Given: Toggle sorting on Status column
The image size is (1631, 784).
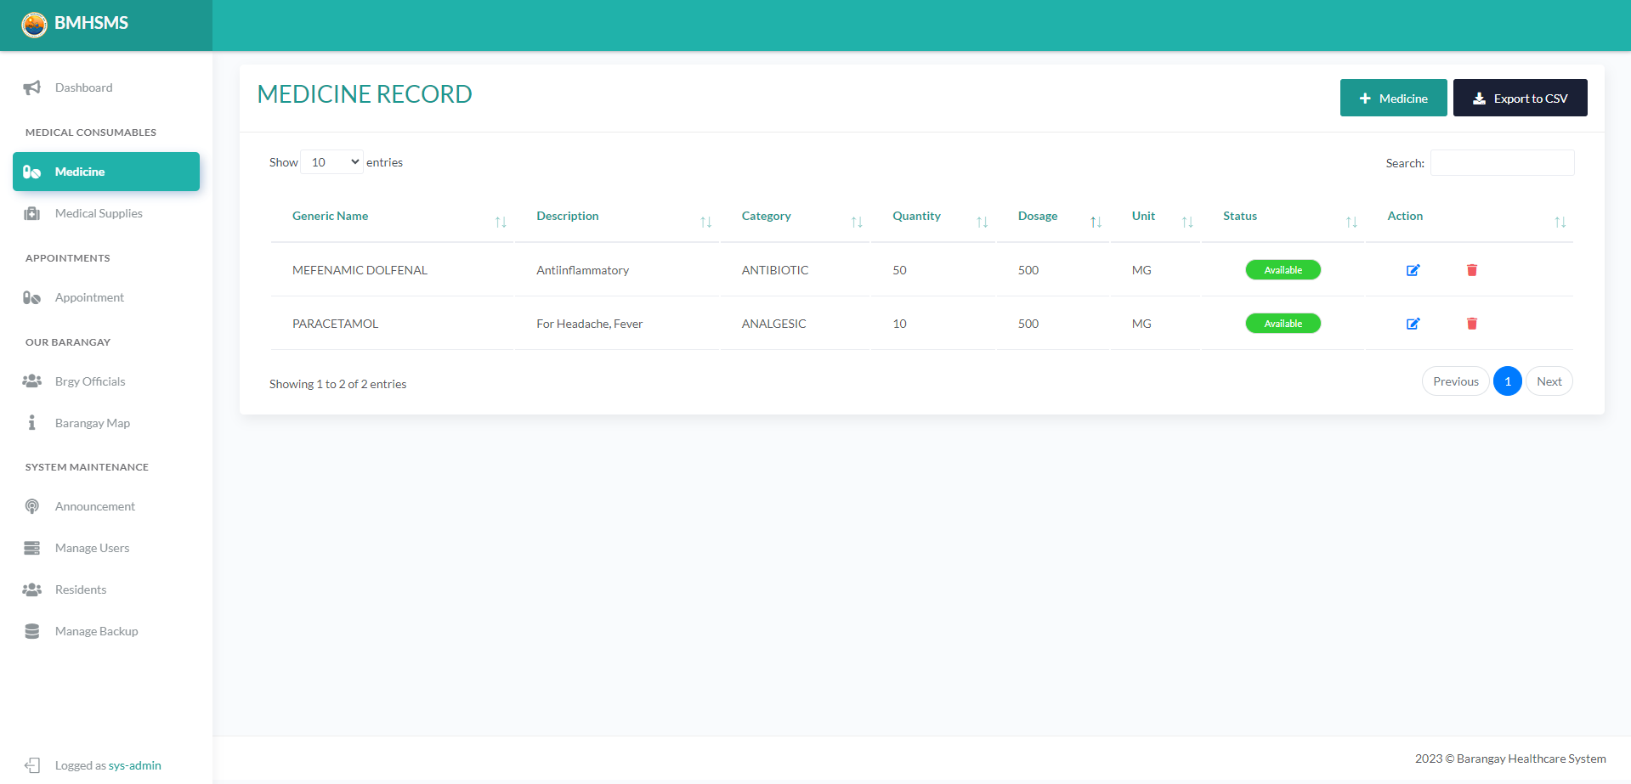Looking at the screenshot, I should [x=1351, y=221].
